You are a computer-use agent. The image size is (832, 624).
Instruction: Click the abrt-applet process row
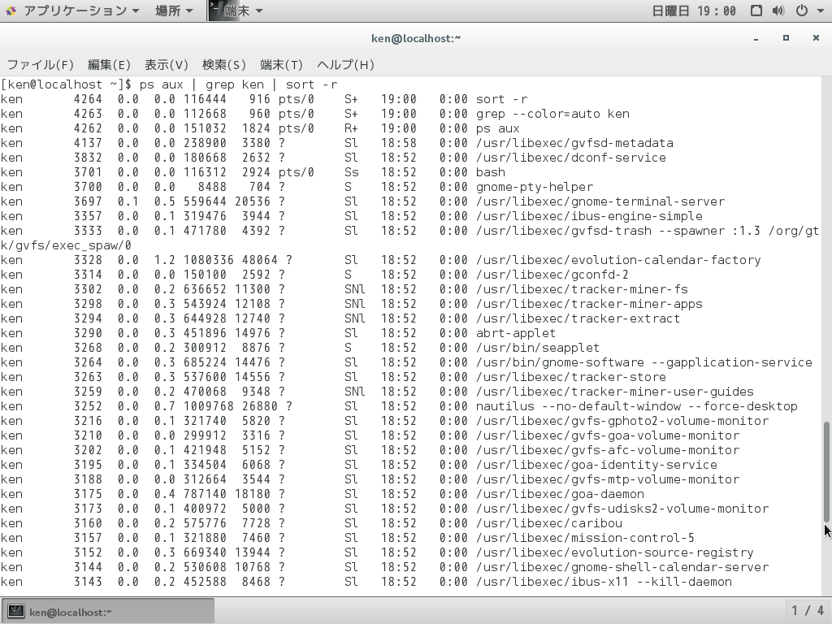(x=278, y=332)
